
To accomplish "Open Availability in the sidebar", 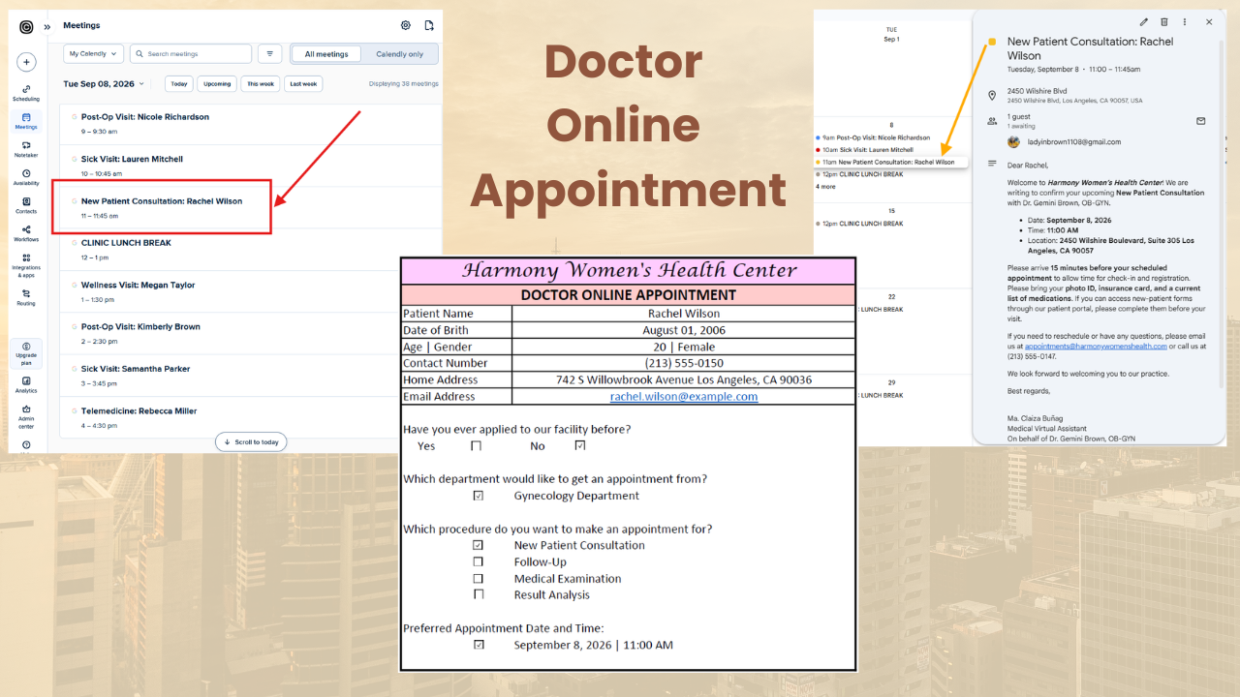I will point(26,177).
